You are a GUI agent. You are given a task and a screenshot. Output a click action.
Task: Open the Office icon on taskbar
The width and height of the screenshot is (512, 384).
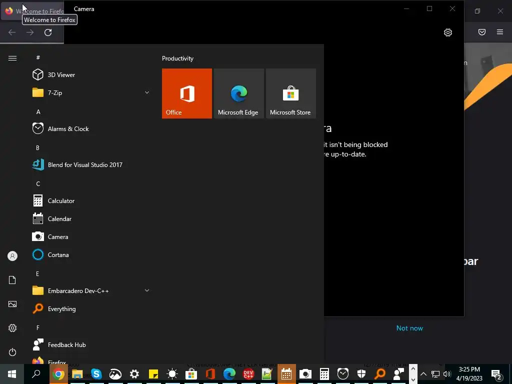click(x=210, y=374)
